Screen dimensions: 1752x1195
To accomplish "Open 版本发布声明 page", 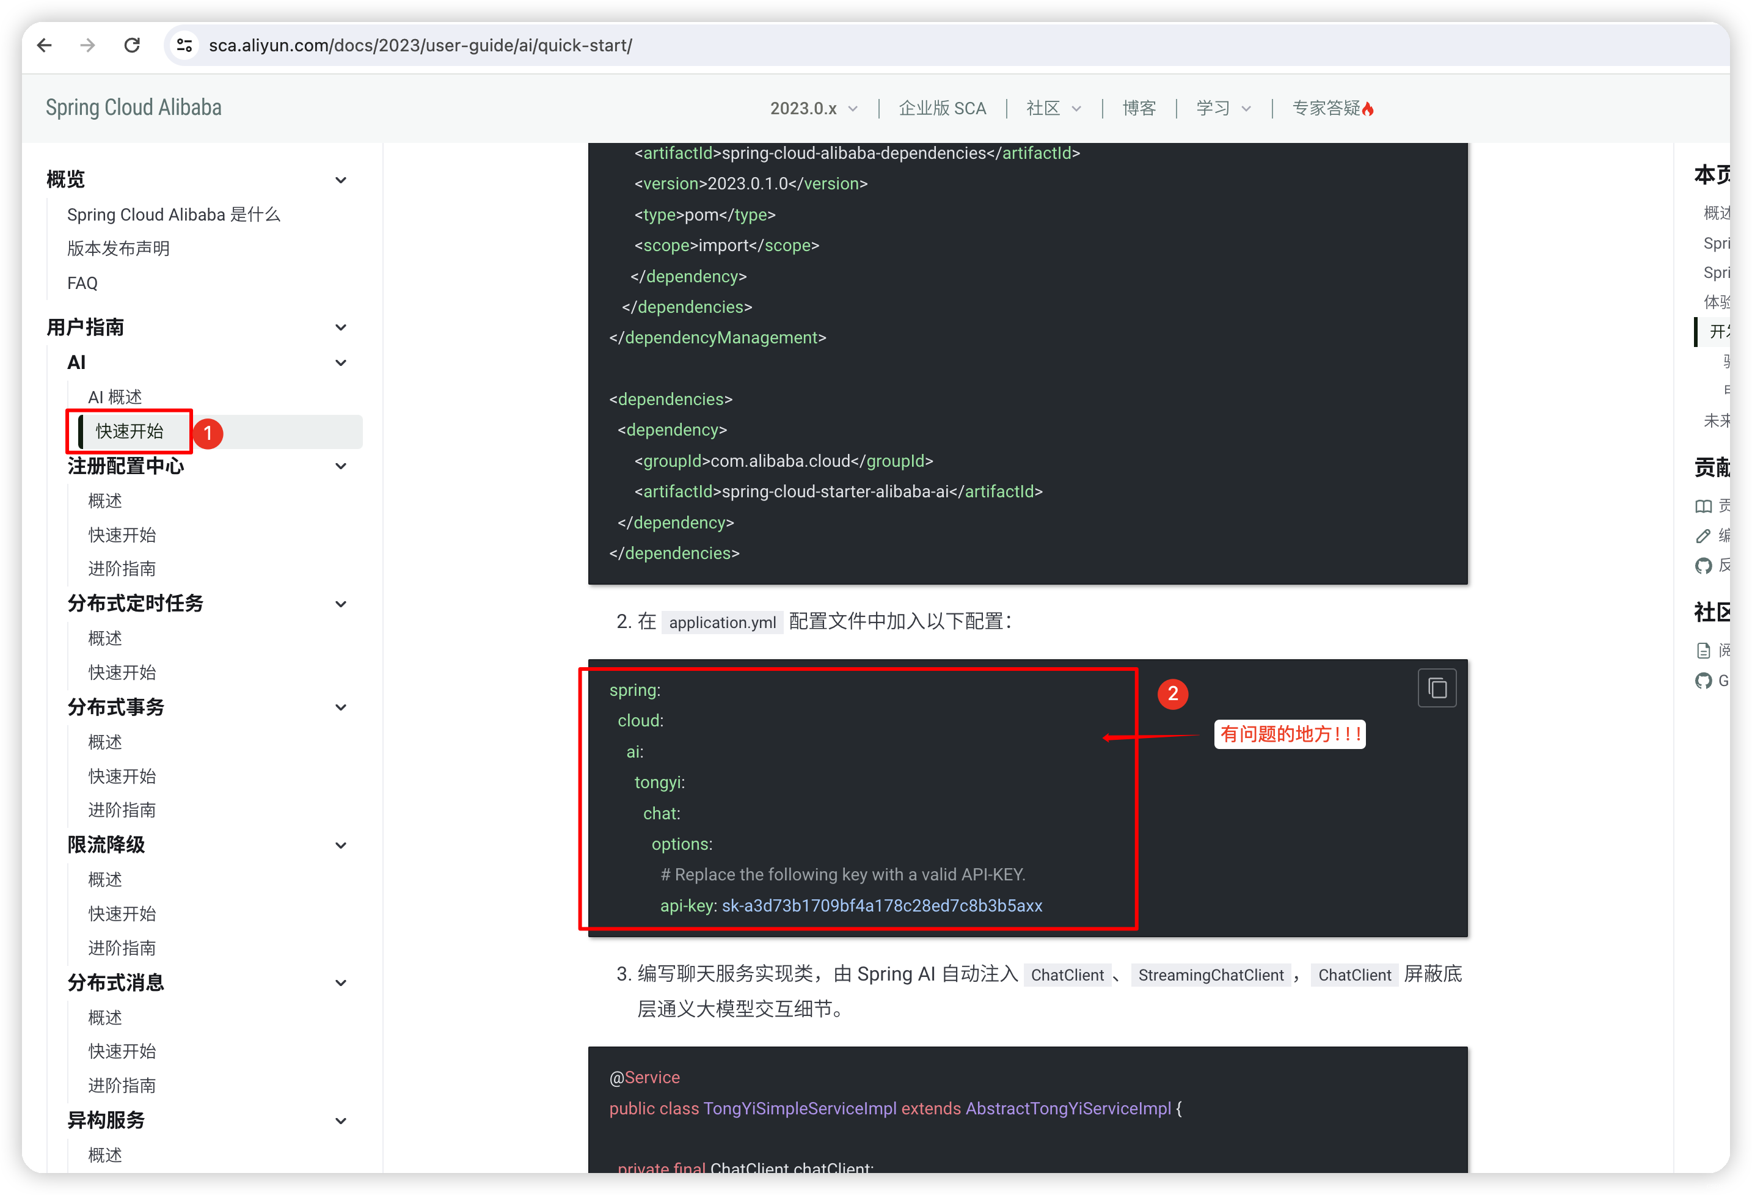I will 119,249.
